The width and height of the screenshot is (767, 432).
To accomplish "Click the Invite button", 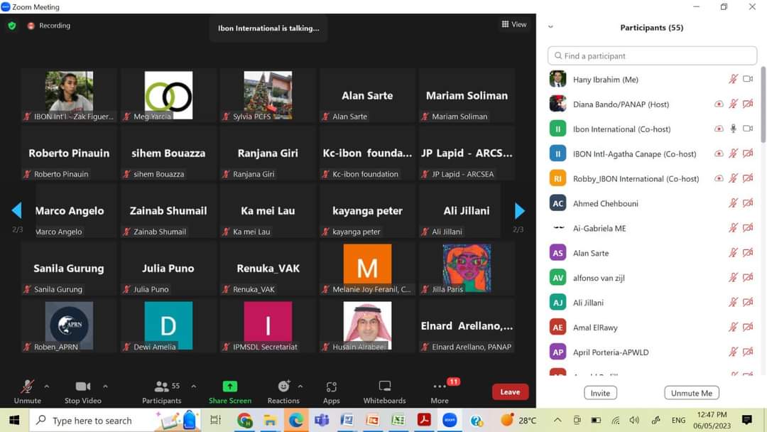I will coord(600,393).
